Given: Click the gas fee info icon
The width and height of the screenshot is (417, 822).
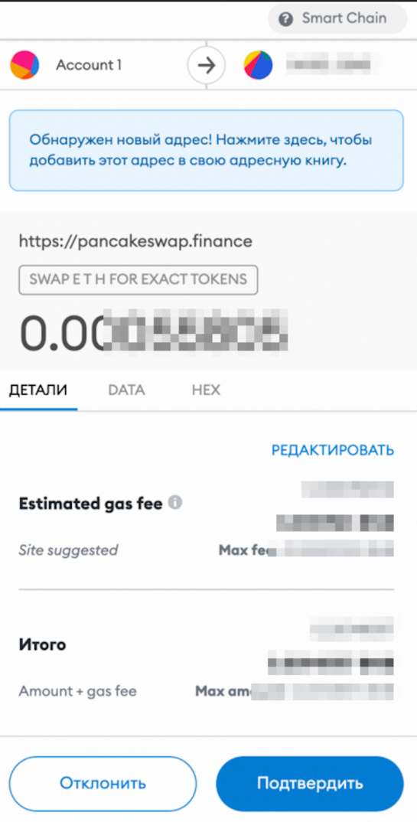Looking at the screenshot, I should click(x=175, y=504).
